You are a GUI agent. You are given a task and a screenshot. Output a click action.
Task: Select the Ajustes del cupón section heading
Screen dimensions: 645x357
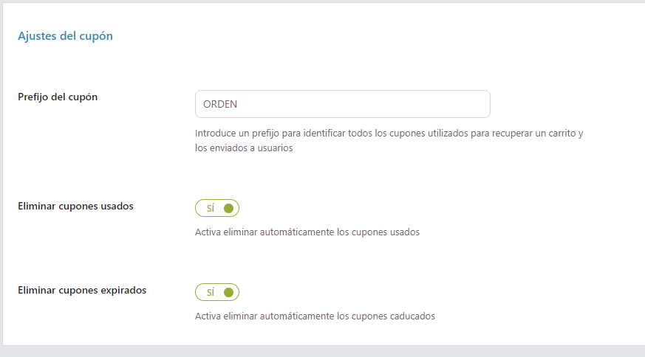[x=65, y=35]
